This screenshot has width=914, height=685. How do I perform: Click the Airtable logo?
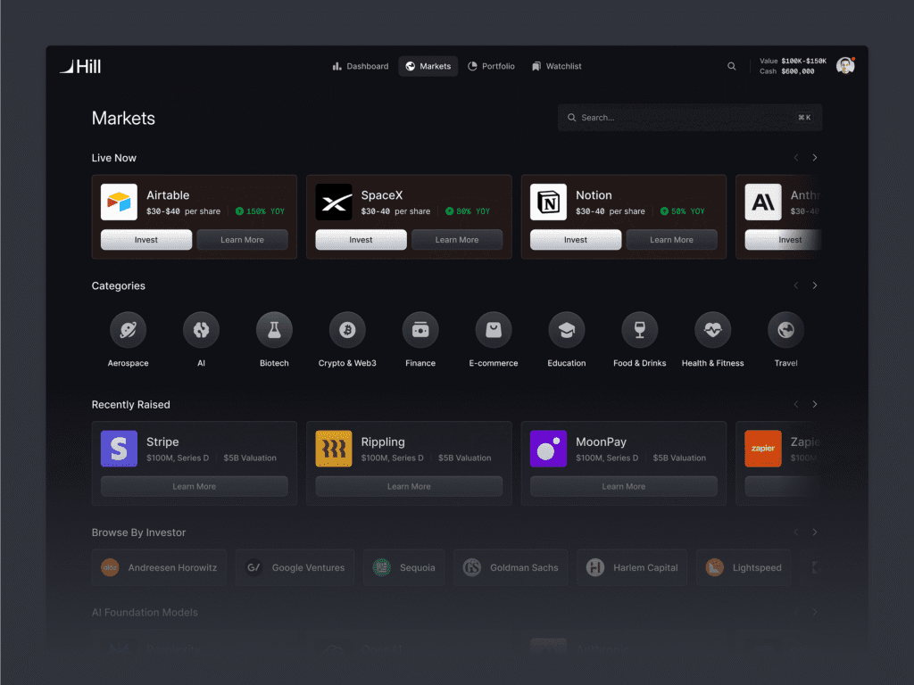coord(119,202)
